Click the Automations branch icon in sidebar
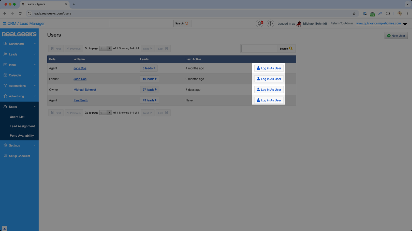The image size is (412, 231). (x=5, y=86)
